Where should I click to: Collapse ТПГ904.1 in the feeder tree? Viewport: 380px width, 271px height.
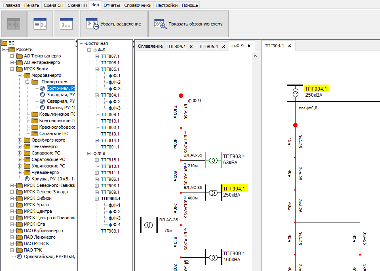pos(97,199)
